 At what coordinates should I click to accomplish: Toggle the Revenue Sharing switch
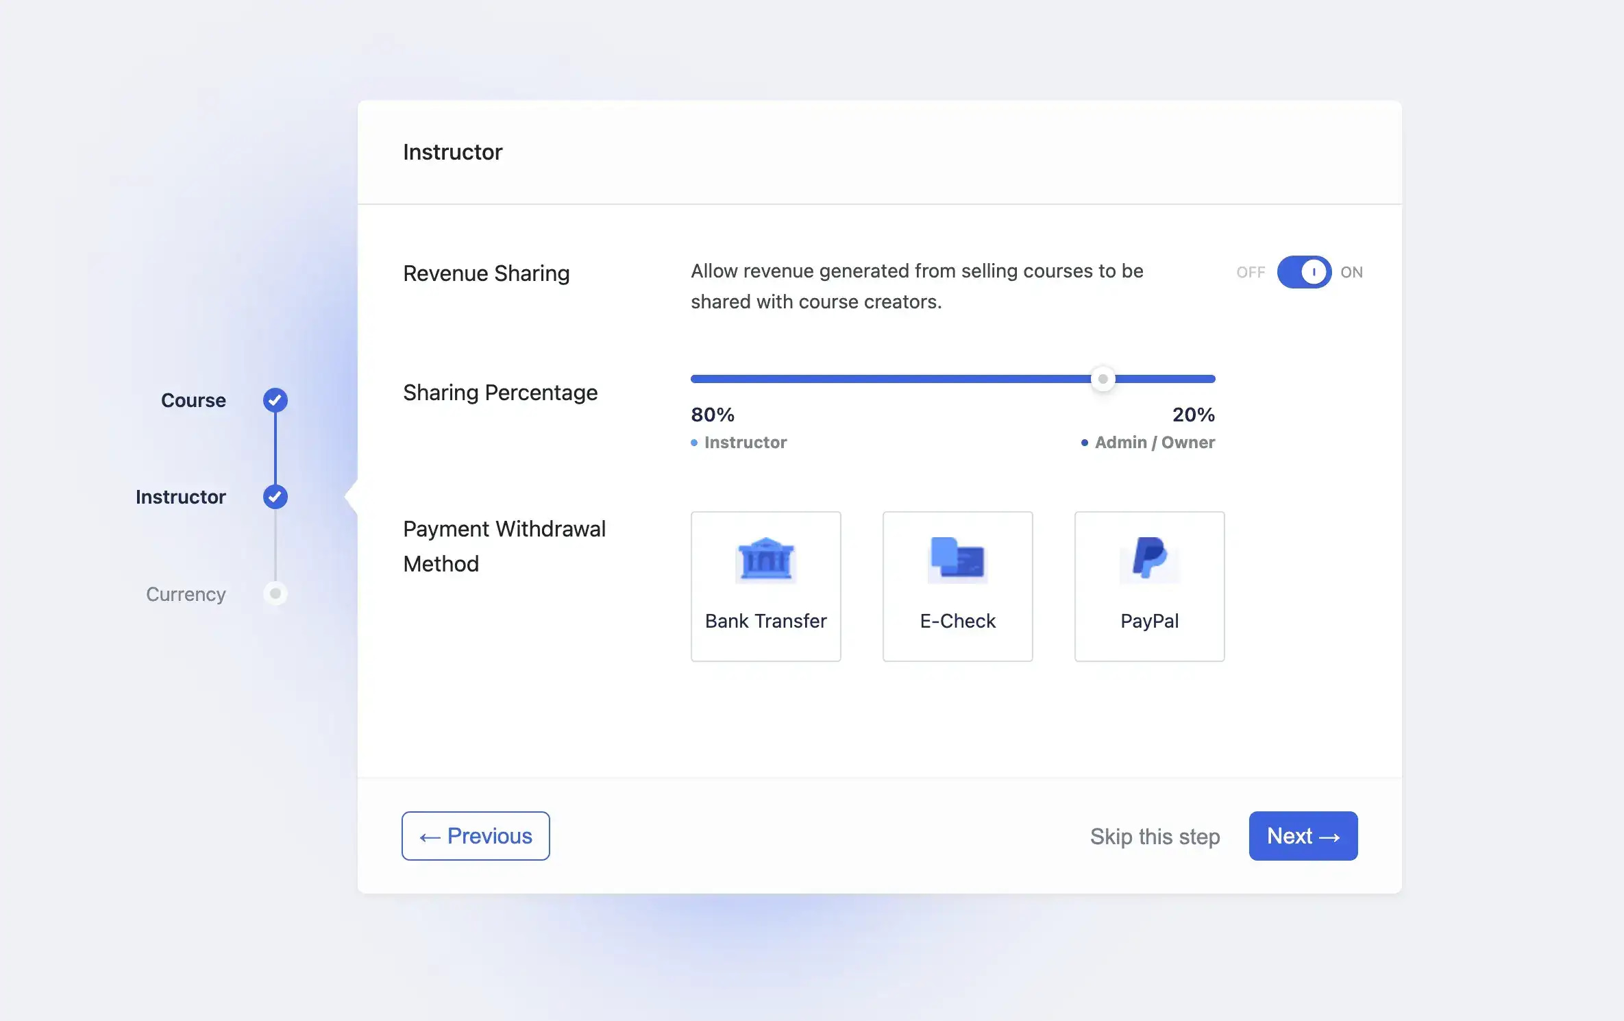[x=1304, y=272]
